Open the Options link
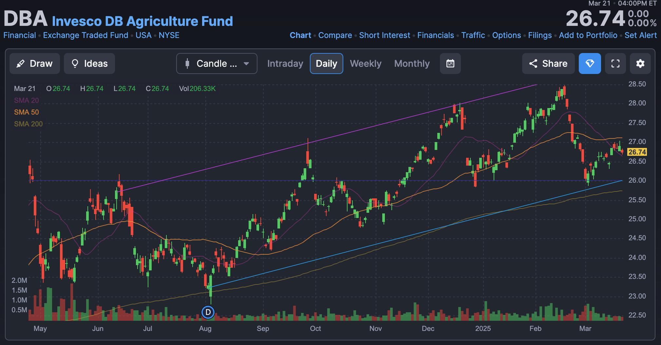This screenshot has height=345, width=661. [x=506, y=35]
